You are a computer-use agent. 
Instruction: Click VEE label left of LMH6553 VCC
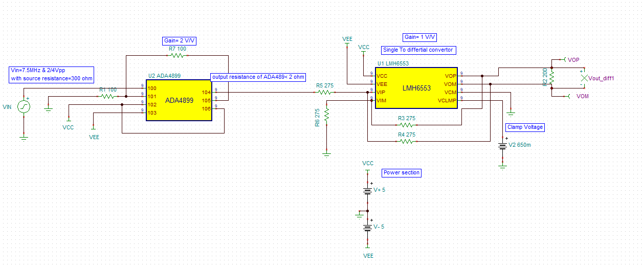347,38
